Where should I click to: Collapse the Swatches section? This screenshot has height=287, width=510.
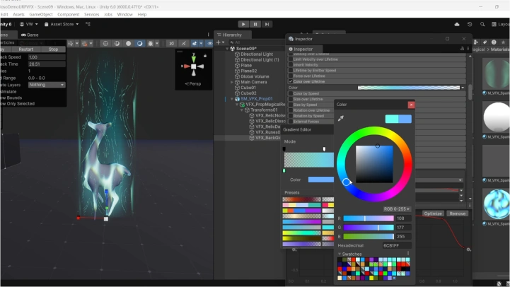pyautogui.click(x=340, y=254)
